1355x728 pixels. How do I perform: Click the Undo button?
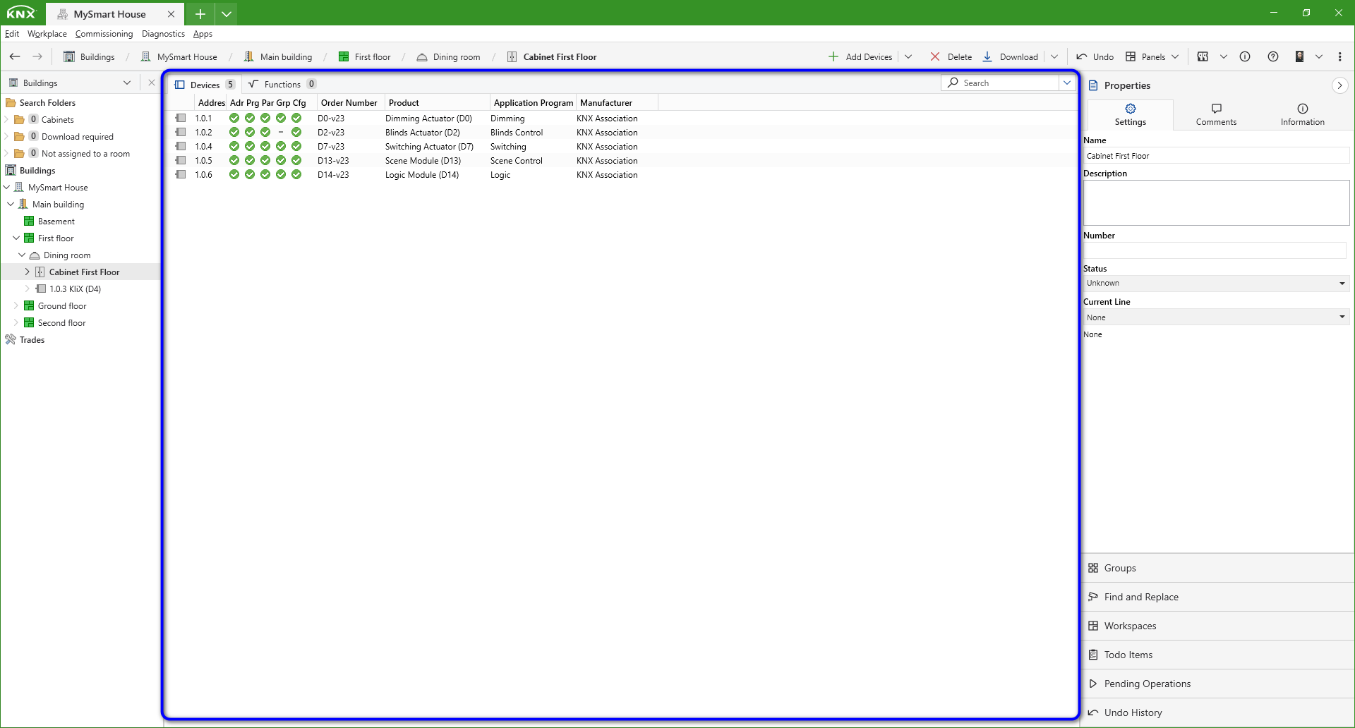[x=1095, y=56]
